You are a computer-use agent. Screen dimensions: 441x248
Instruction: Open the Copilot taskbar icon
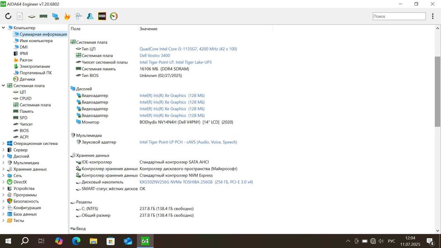[59, 241]
